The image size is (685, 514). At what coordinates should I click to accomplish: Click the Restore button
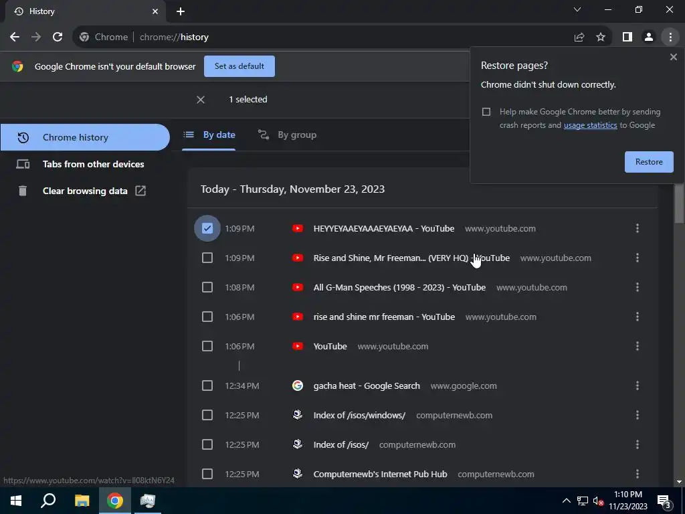[649, 162]
